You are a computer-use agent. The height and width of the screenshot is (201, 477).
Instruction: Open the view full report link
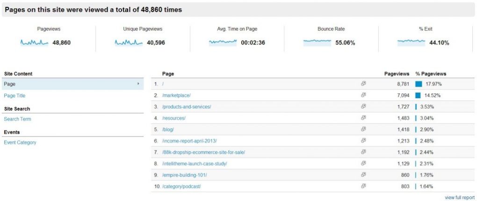(x=459, y=197)
